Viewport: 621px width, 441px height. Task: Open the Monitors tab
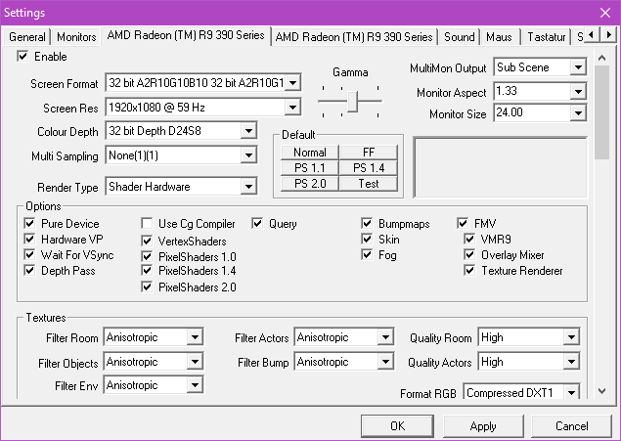(77, 37)
